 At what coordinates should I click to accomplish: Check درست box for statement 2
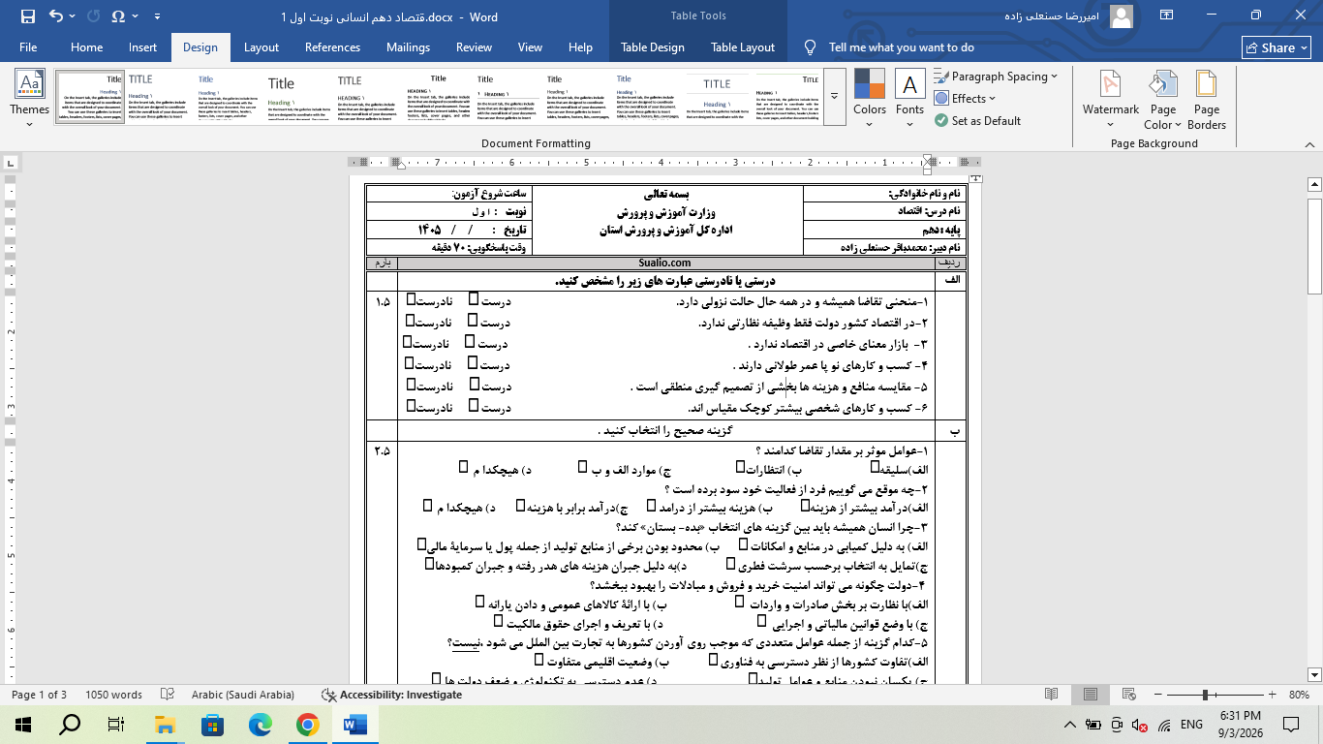click(x=473, y=321)
